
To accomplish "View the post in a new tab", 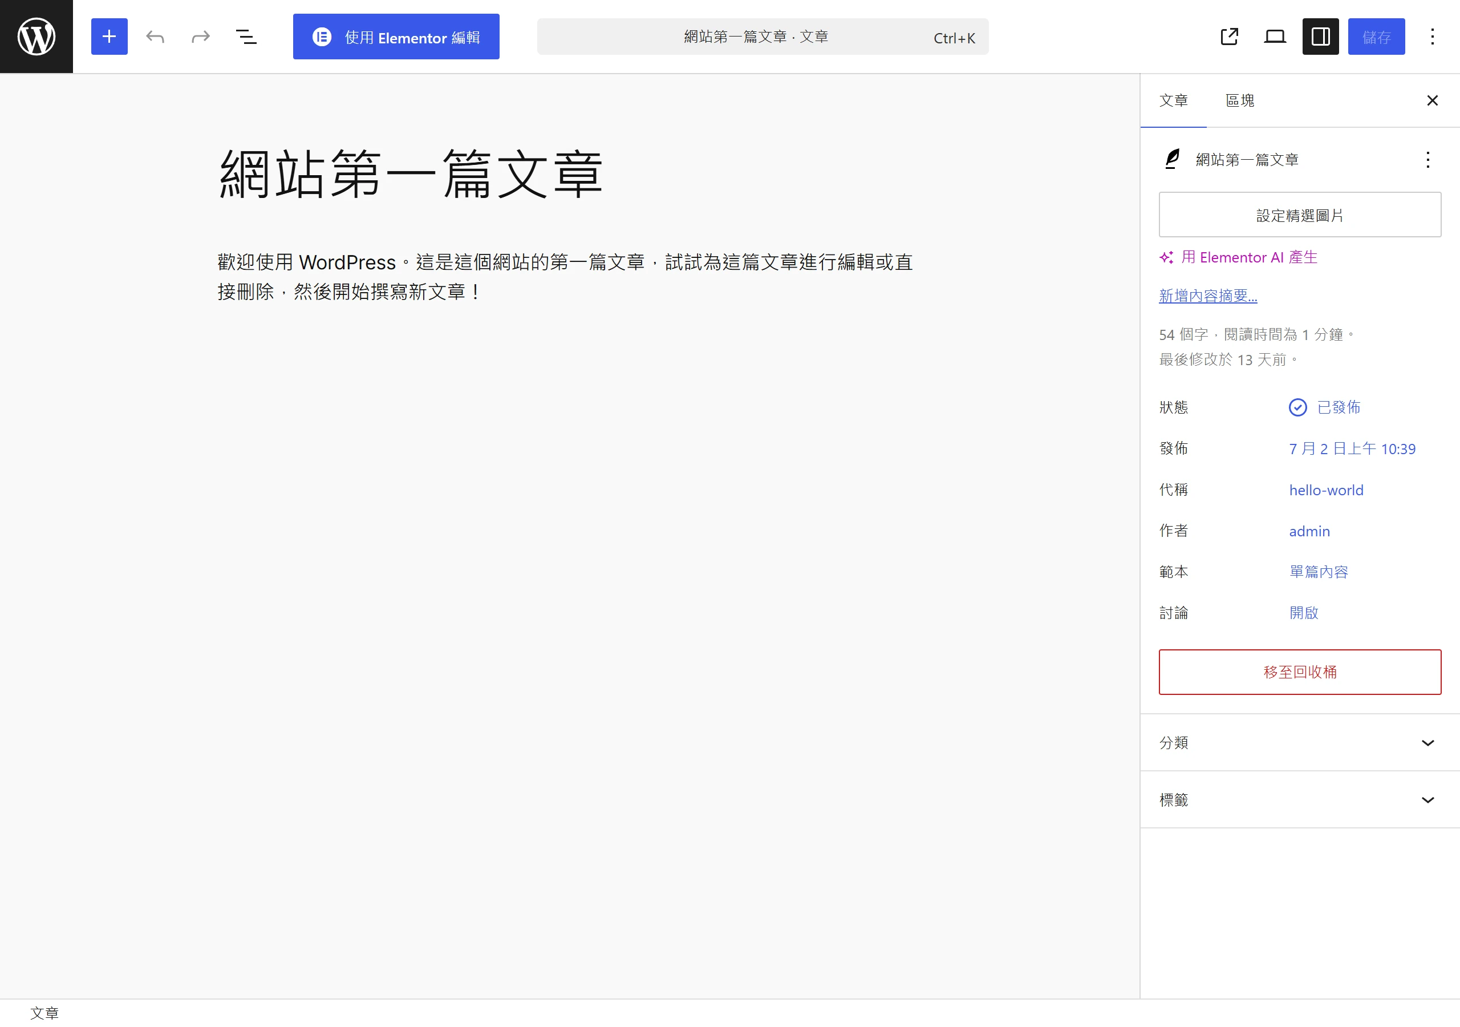I will (1230, 37).
